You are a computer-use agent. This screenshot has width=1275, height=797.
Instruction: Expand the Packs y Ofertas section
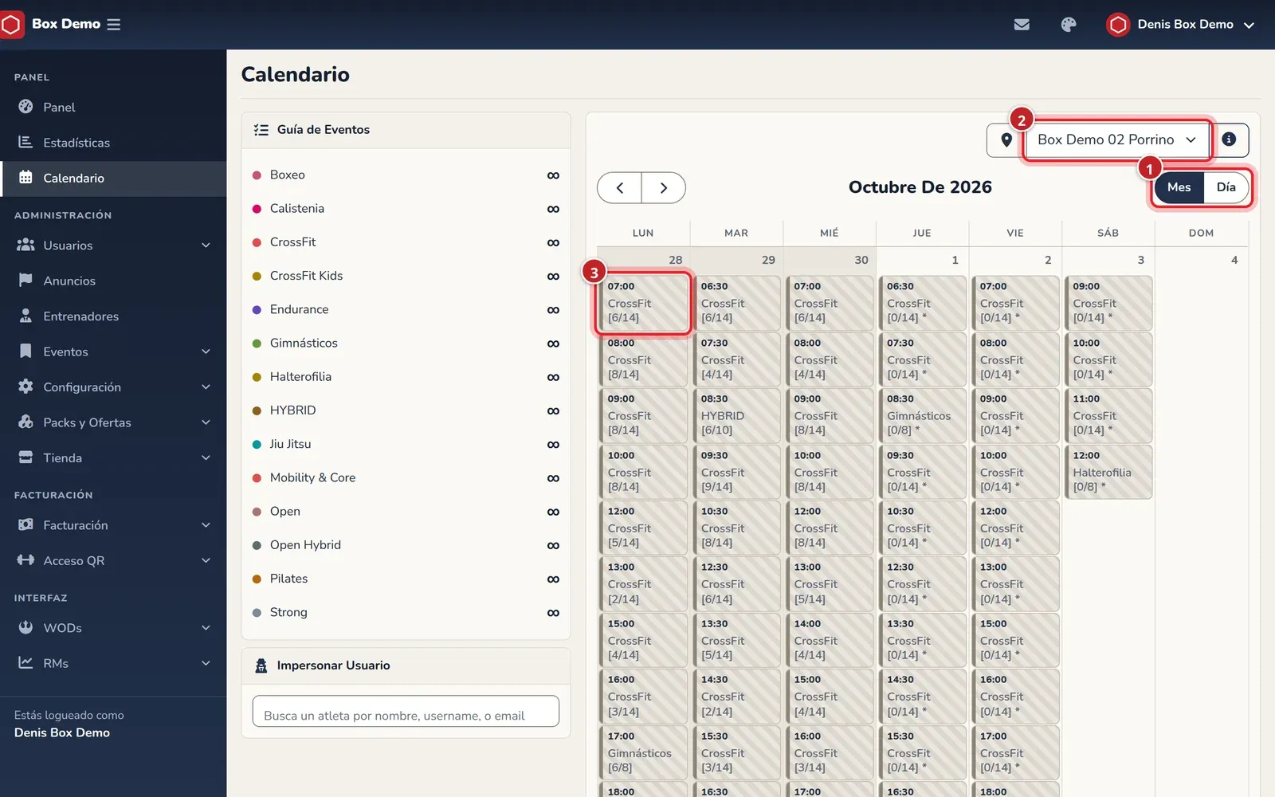(x=113, y=422)
